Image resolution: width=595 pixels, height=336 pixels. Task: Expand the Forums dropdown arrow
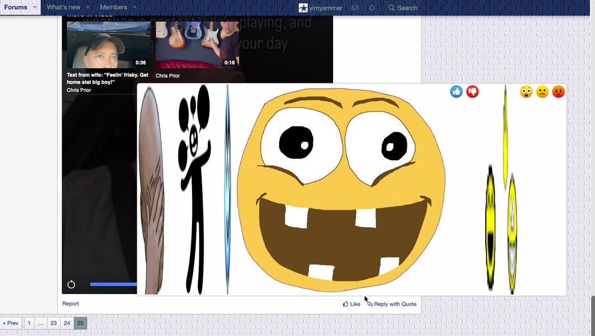tap(35, 7)
